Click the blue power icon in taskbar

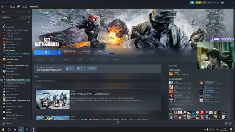[x=27, y=130]
